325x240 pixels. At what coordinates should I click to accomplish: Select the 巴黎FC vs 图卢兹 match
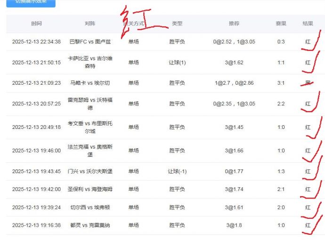[x=90, y=42]
